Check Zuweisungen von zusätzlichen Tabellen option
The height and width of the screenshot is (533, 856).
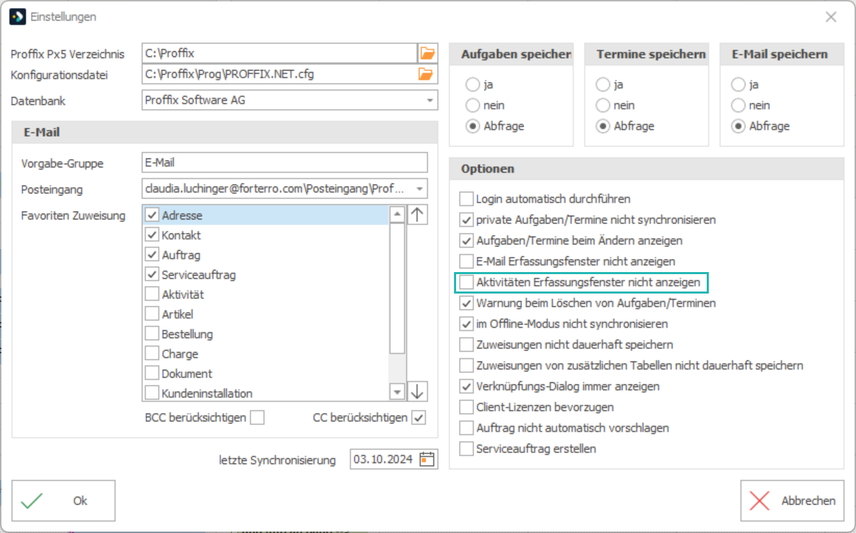pyautogui.click(x=467, y=366)
